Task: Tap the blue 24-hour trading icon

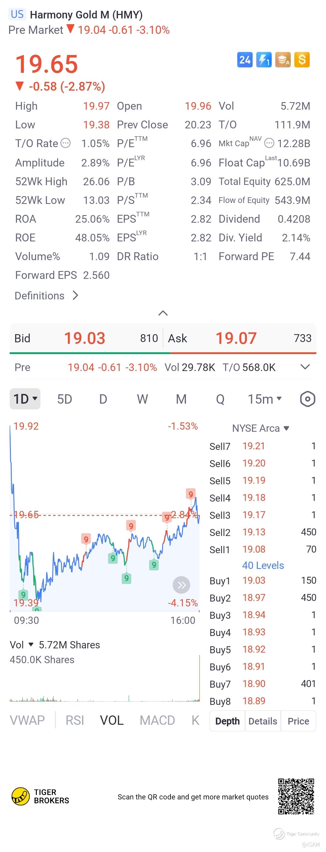Action: tap(245, 60)
